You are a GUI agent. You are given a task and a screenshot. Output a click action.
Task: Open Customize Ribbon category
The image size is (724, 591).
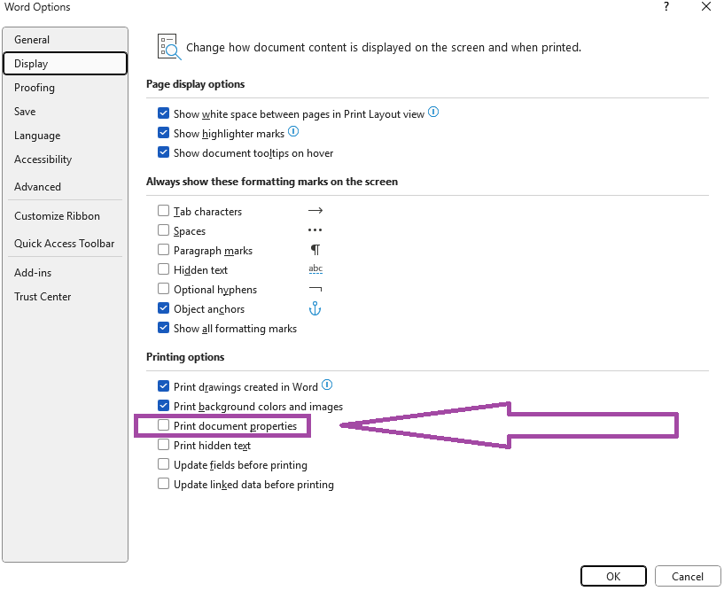coord(65,216)
